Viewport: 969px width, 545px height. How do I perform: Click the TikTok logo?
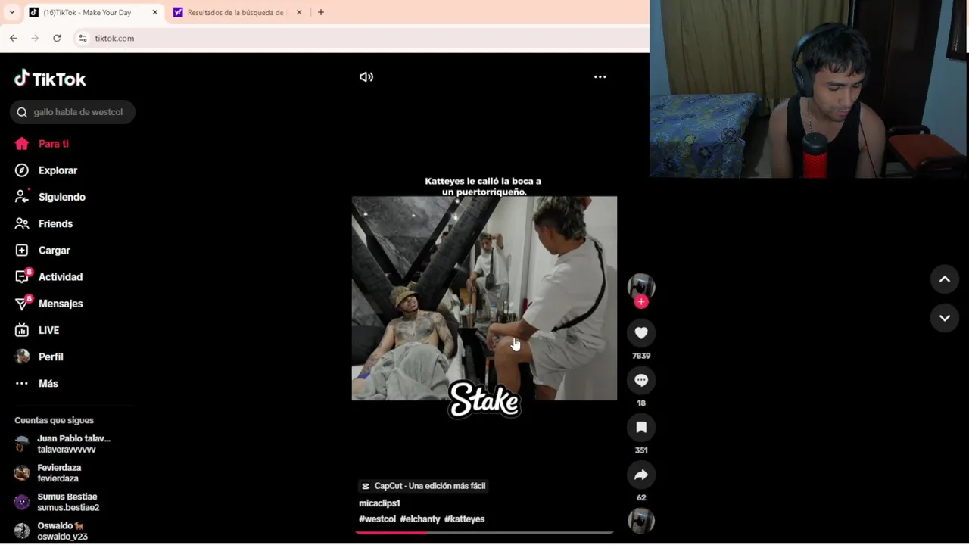pos(50,79)
